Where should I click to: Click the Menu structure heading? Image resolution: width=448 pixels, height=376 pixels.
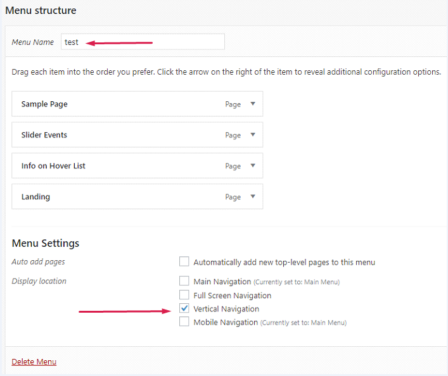point(41,11)
